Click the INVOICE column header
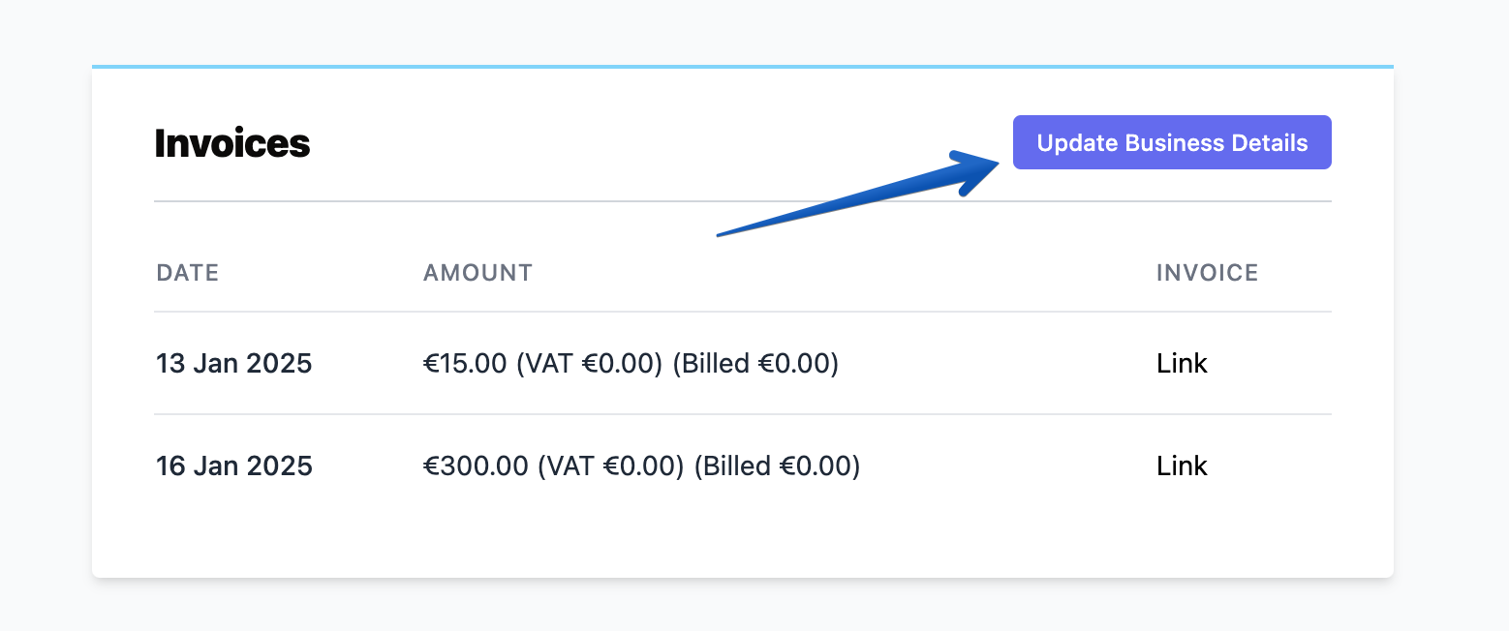This screenshot has height=631, width=1509. coord(1207,272)
